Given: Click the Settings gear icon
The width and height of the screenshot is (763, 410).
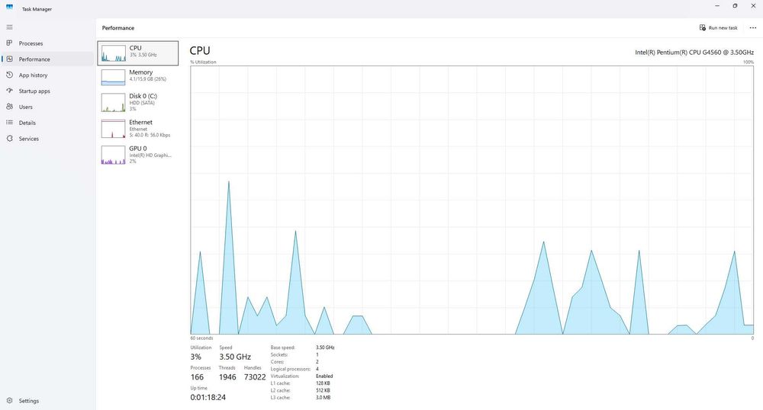Looking at the screenshot, I should coord(9,401).
